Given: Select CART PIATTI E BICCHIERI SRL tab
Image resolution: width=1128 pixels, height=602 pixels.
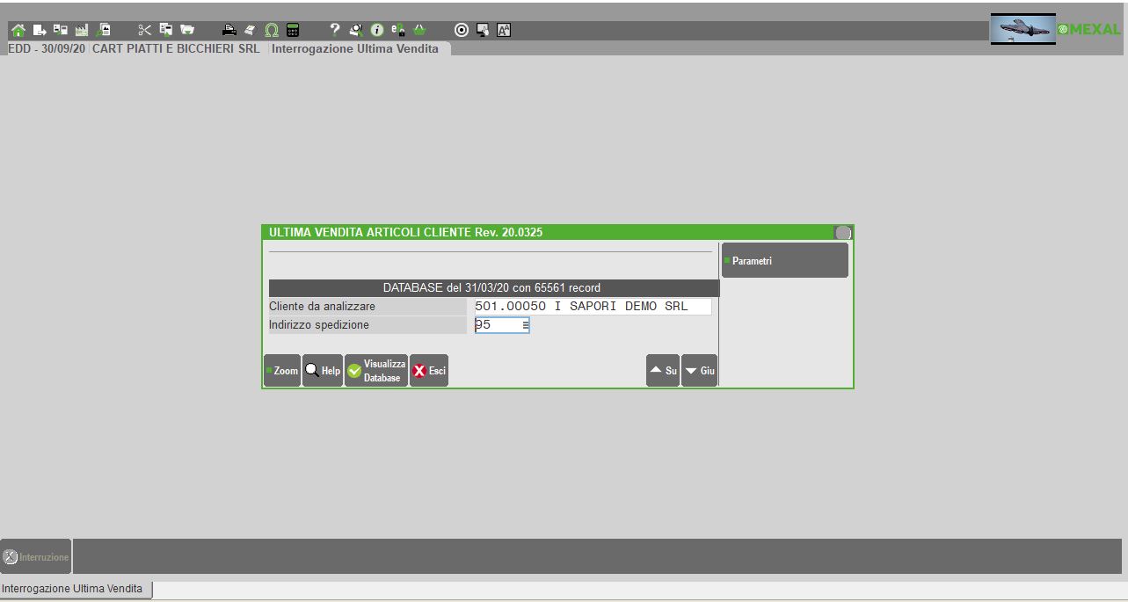Looking at the screenshot, I should tap(176, 49).
